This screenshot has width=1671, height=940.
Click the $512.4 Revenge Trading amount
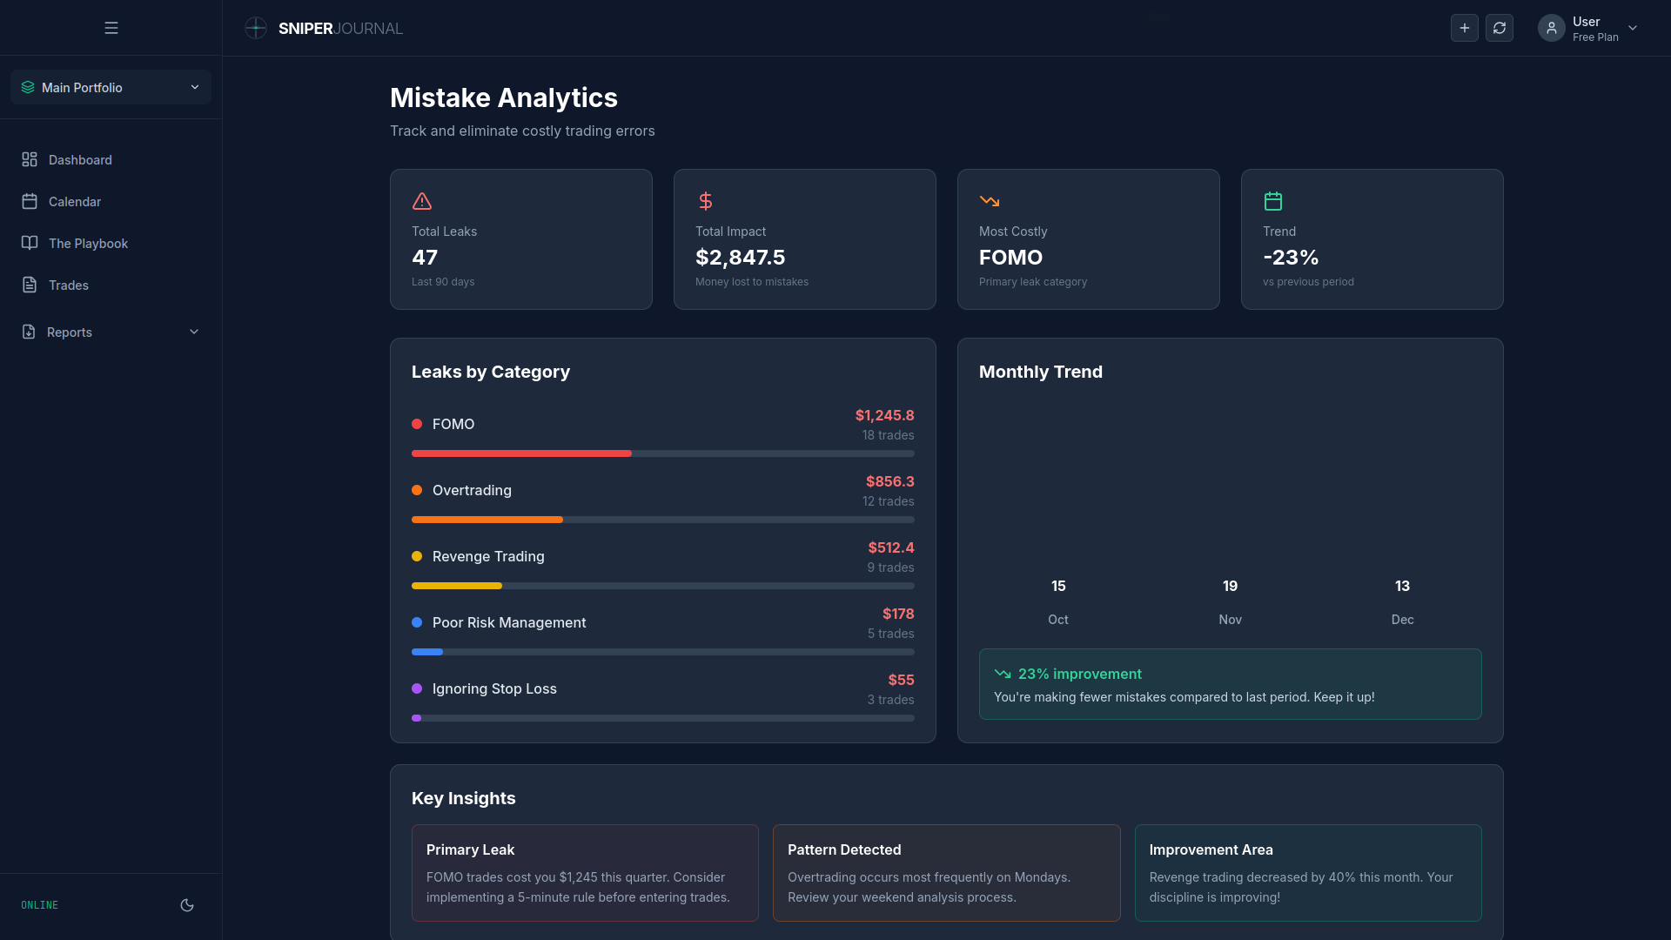click(891, 547)
